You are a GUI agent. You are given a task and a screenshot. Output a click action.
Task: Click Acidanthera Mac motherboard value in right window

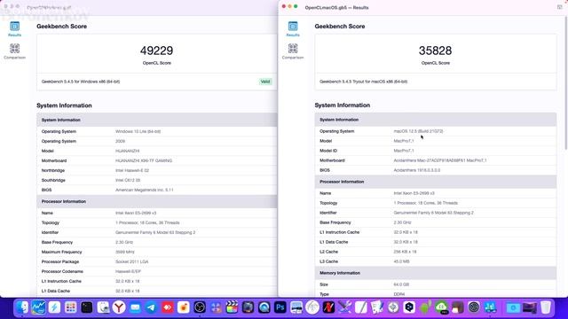(x=440, y=160)
